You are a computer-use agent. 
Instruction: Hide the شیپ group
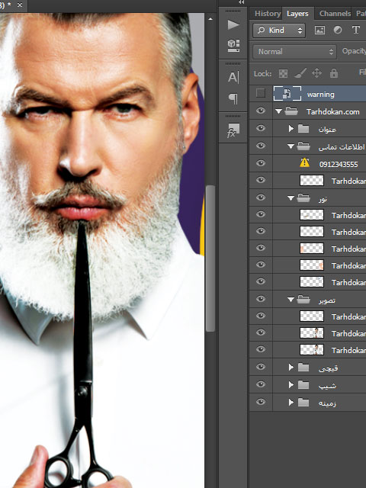(x=261, y=384)
